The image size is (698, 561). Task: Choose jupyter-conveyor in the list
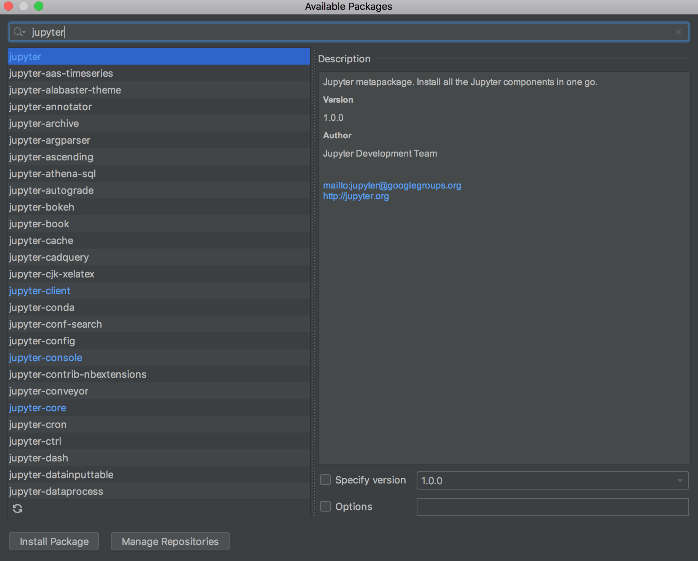pos(159,391)
